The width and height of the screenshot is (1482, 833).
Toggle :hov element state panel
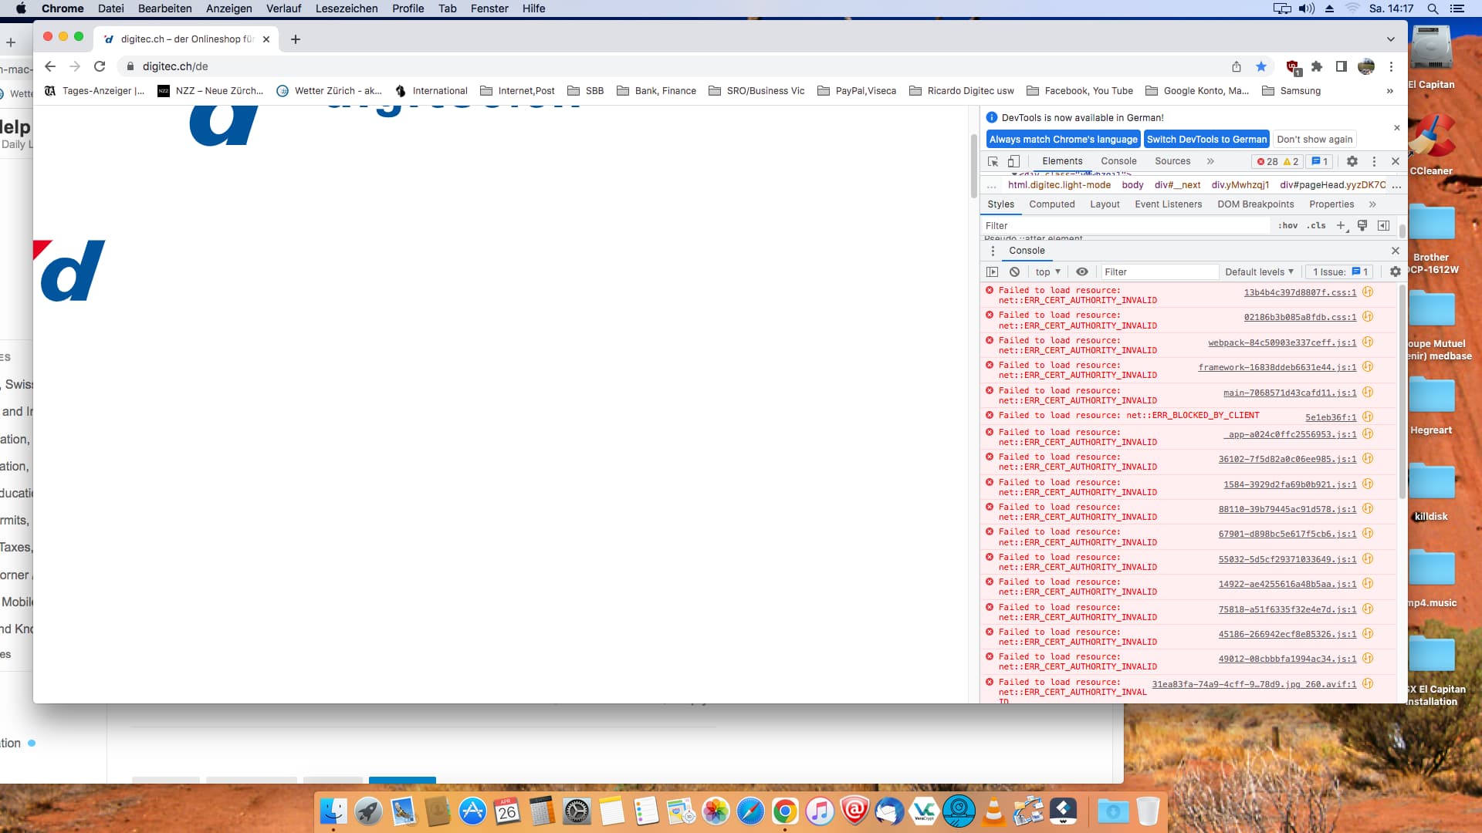tap(1287, 226)
